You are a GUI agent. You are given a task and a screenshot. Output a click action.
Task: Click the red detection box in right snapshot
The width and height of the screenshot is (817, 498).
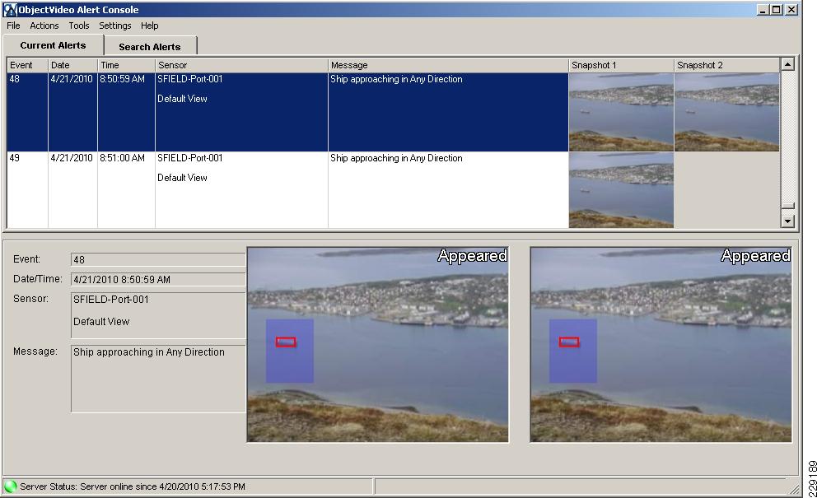[x=569, y=342]
